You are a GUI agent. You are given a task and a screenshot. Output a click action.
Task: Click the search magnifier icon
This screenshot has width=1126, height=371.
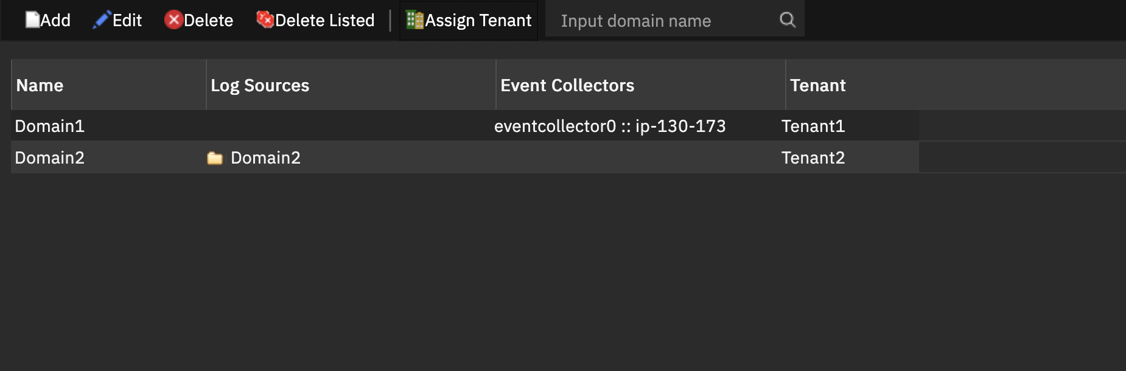pos(788,19)
